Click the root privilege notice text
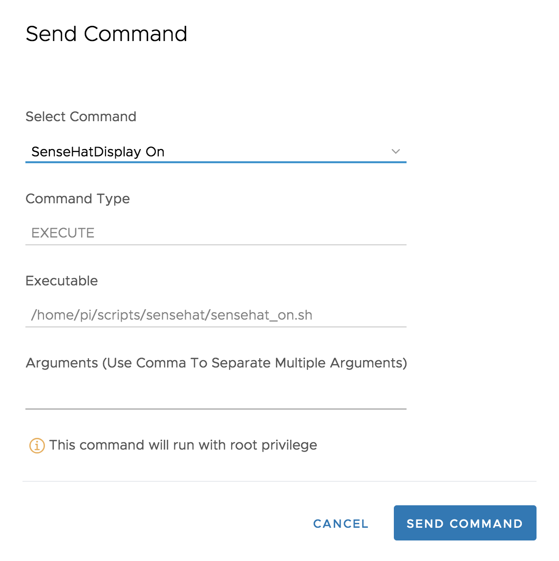The image size is (559, 561). [x=183, y=445]
